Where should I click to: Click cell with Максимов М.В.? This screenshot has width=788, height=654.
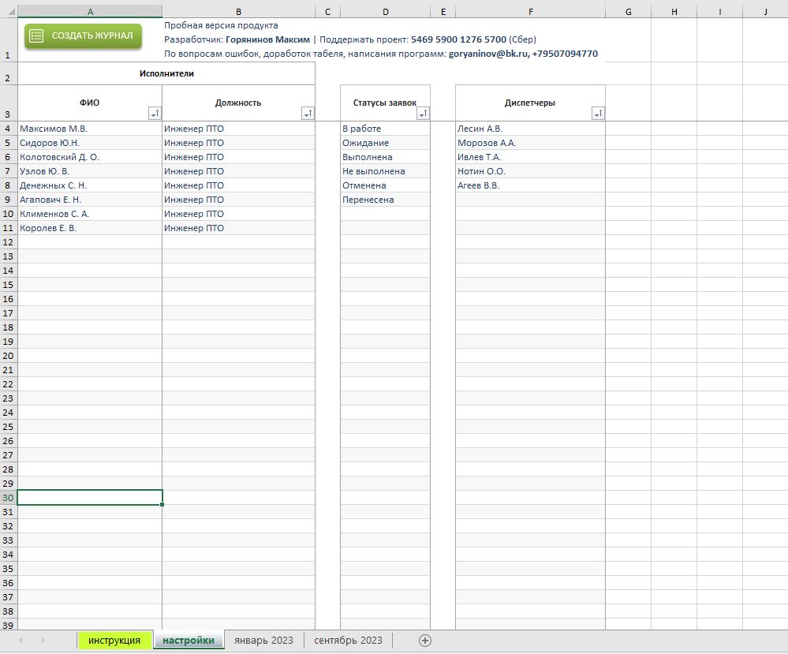click(90, 129)
